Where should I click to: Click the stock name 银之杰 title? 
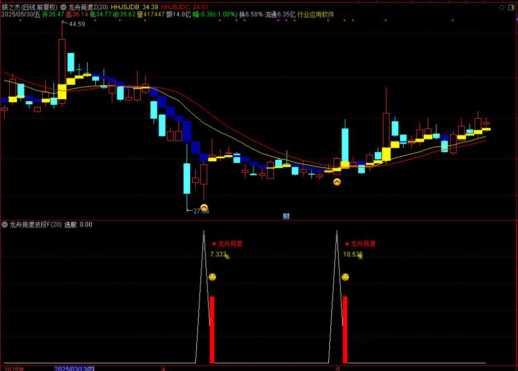[x=10, y=7]
